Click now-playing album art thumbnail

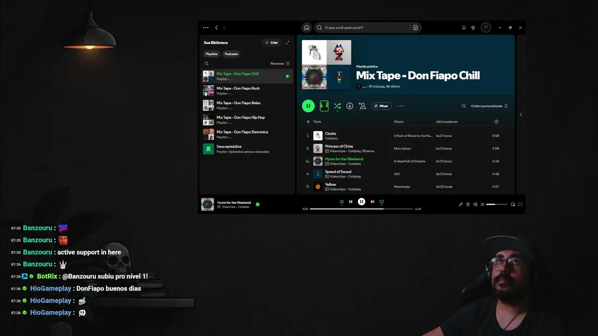(207, 204)
